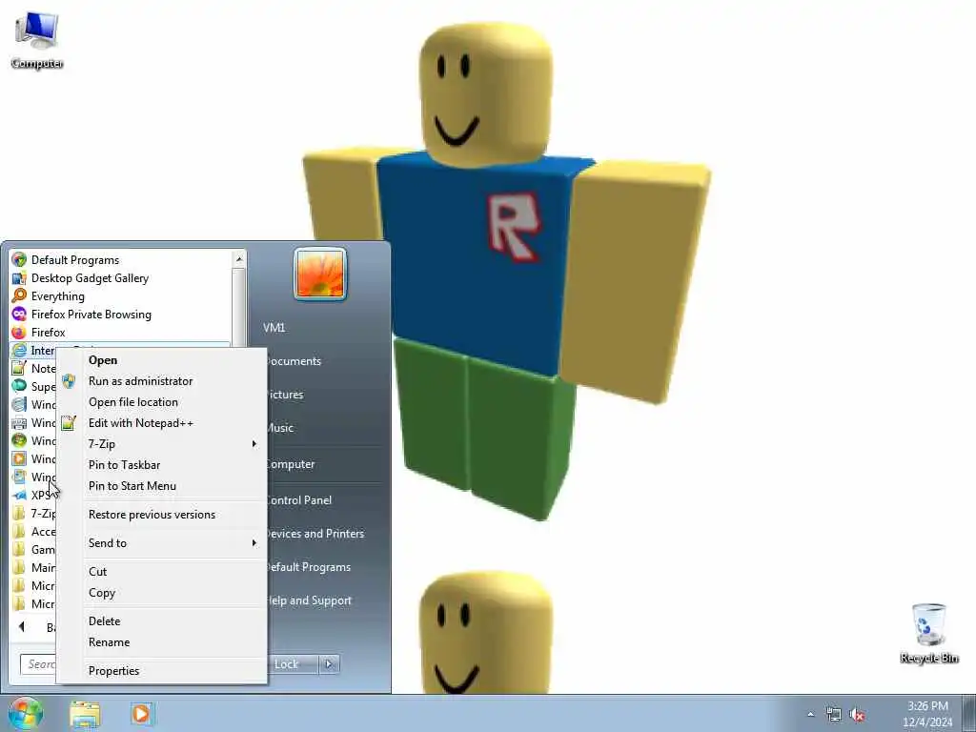Click the Games folder icon
Screen dimensions: 976x732
pyautogui.click(x=19, y=549)
